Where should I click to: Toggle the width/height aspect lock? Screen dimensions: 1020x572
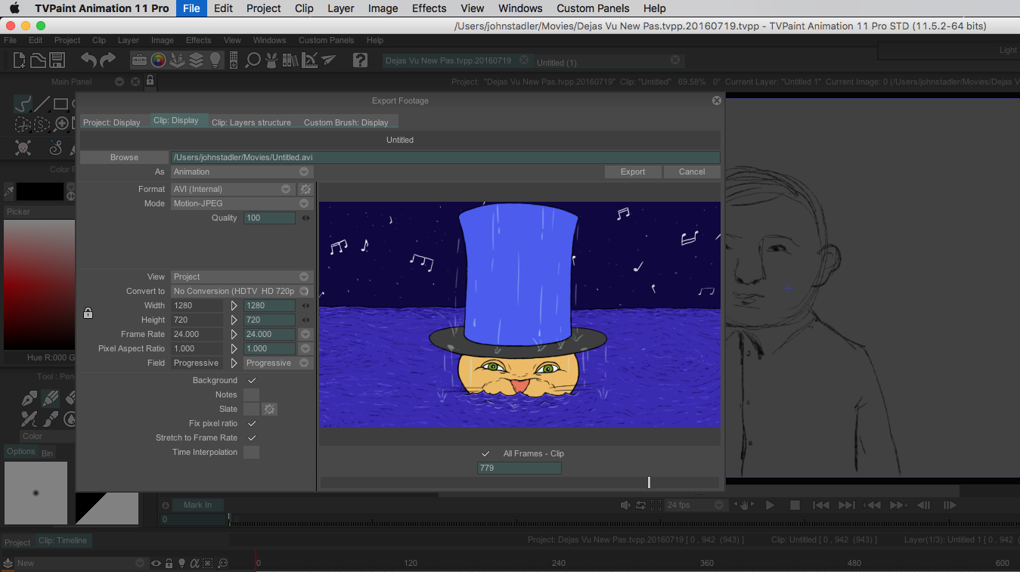88,313
